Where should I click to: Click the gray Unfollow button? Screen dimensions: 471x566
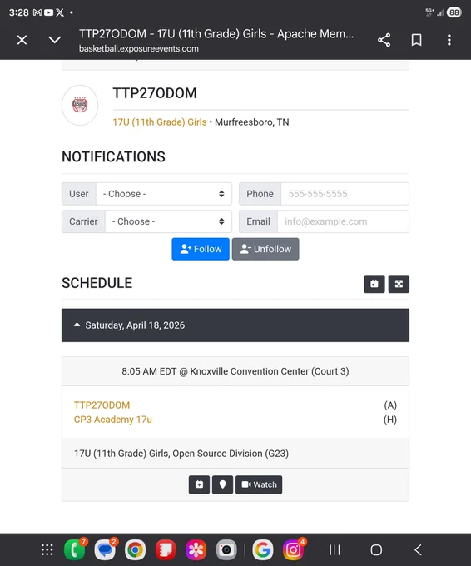[265, 249]
